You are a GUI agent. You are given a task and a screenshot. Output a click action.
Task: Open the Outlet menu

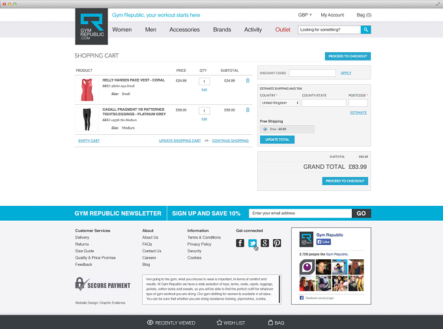pos(283,30)
